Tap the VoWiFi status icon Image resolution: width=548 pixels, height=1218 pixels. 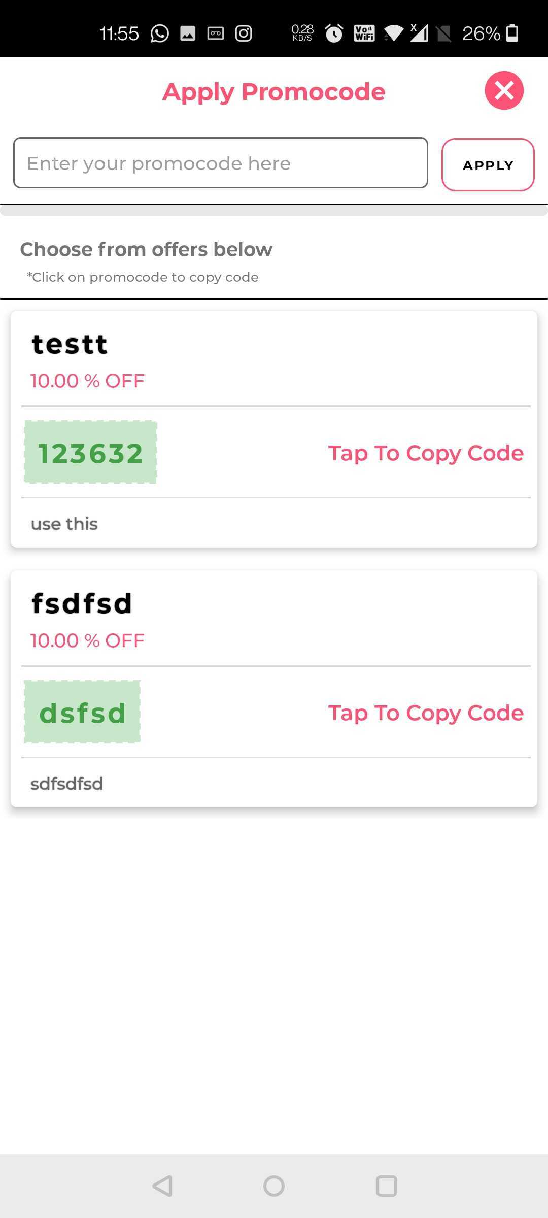364,33
